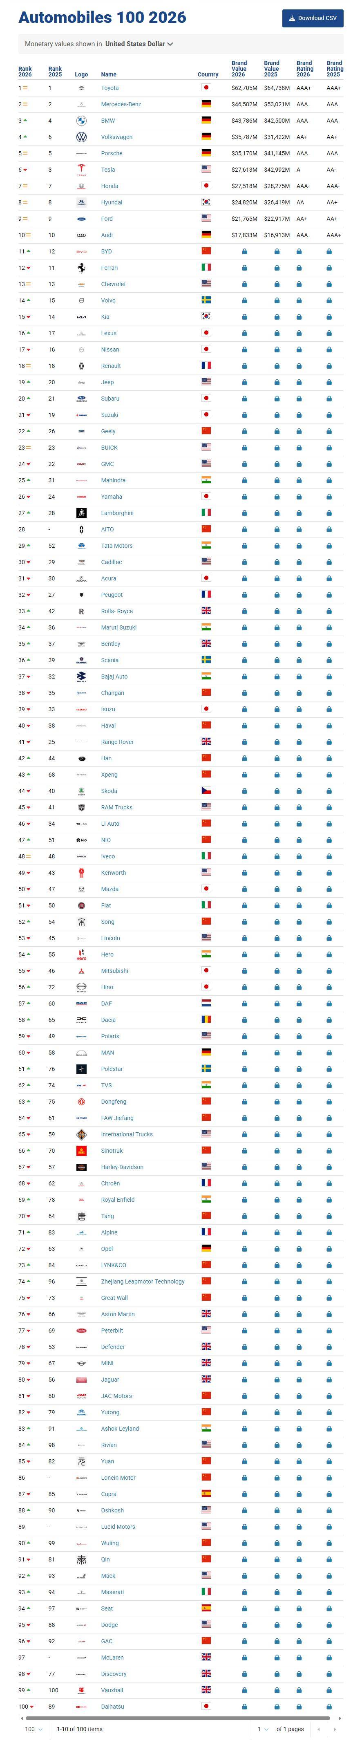Open the page number dropdown
This screenshot has width=362, height=1745.
(263, 1729)
